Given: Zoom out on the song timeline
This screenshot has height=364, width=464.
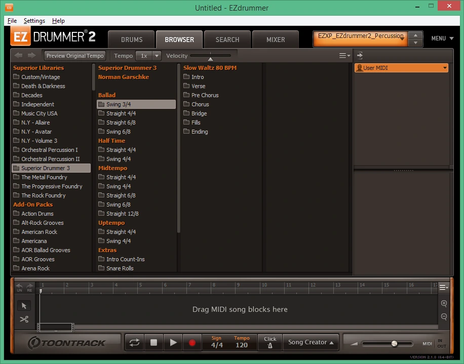Looking at the screenshot, I should (444, 317).
